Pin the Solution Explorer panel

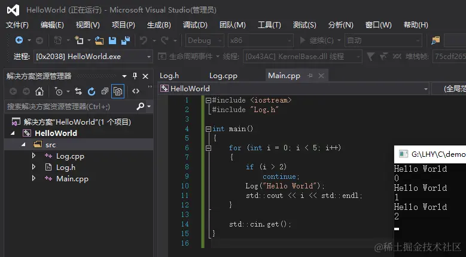click(135, 76)
